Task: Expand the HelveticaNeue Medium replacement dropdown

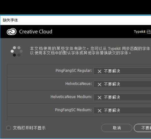Action: click(x=122, y=97)
